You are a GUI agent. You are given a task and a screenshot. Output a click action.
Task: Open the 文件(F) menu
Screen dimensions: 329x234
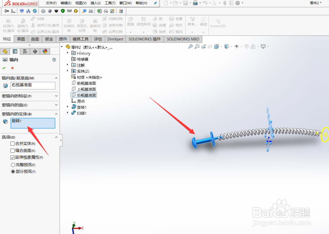pyautogui.click(x=51, y=3)
